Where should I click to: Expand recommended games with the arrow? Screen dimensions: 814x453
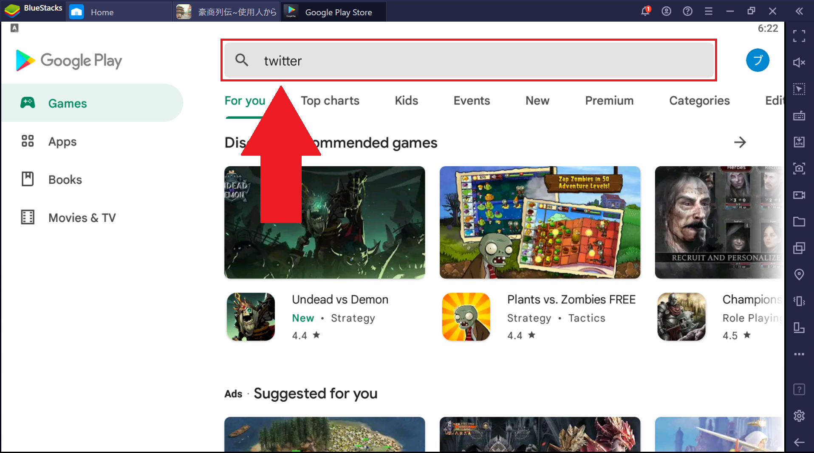[x=740, y=142]
